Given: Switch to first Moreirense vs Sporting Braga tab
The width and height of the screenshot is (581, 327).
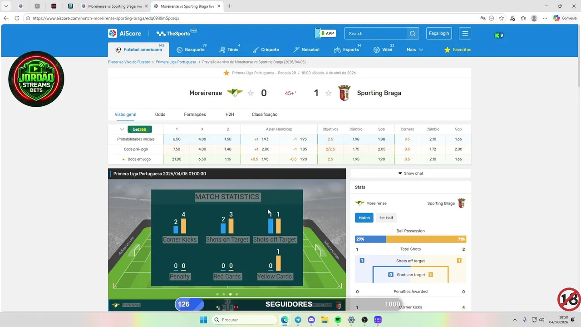Looking at the screenshot, I should pyautogui.click(x=115, y=6).
